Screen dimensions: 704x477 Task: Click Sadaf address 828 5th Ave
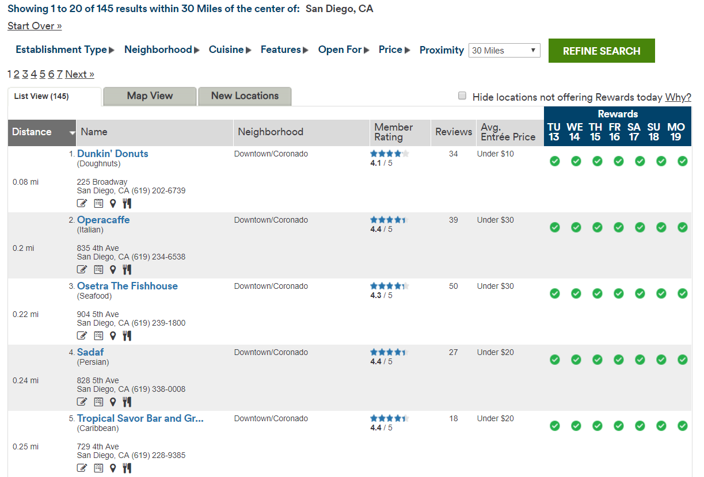pyautogui.click(x=98, y=380)
